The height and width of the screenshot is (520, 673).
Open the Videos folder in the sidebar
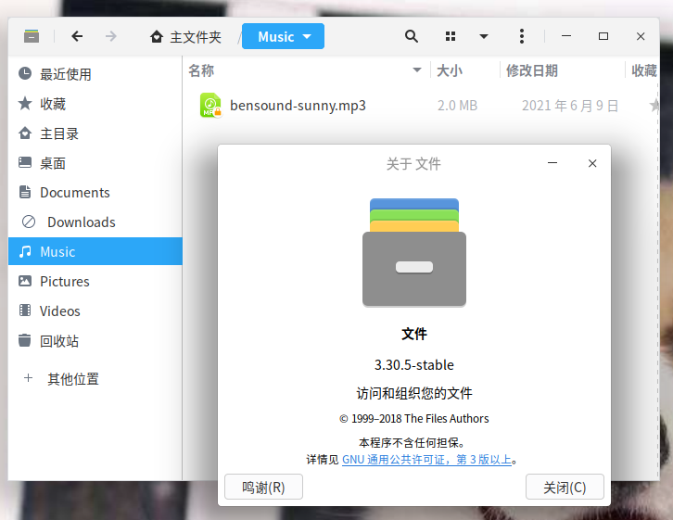pos(95,311)
